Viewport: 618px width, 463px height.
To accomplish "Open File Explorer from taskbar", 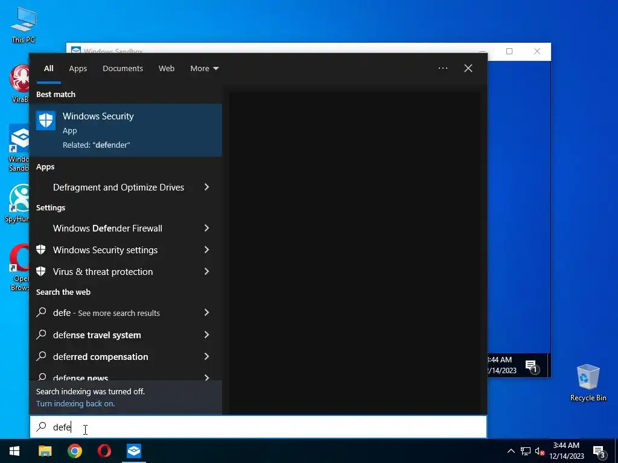I will point(45,451).
